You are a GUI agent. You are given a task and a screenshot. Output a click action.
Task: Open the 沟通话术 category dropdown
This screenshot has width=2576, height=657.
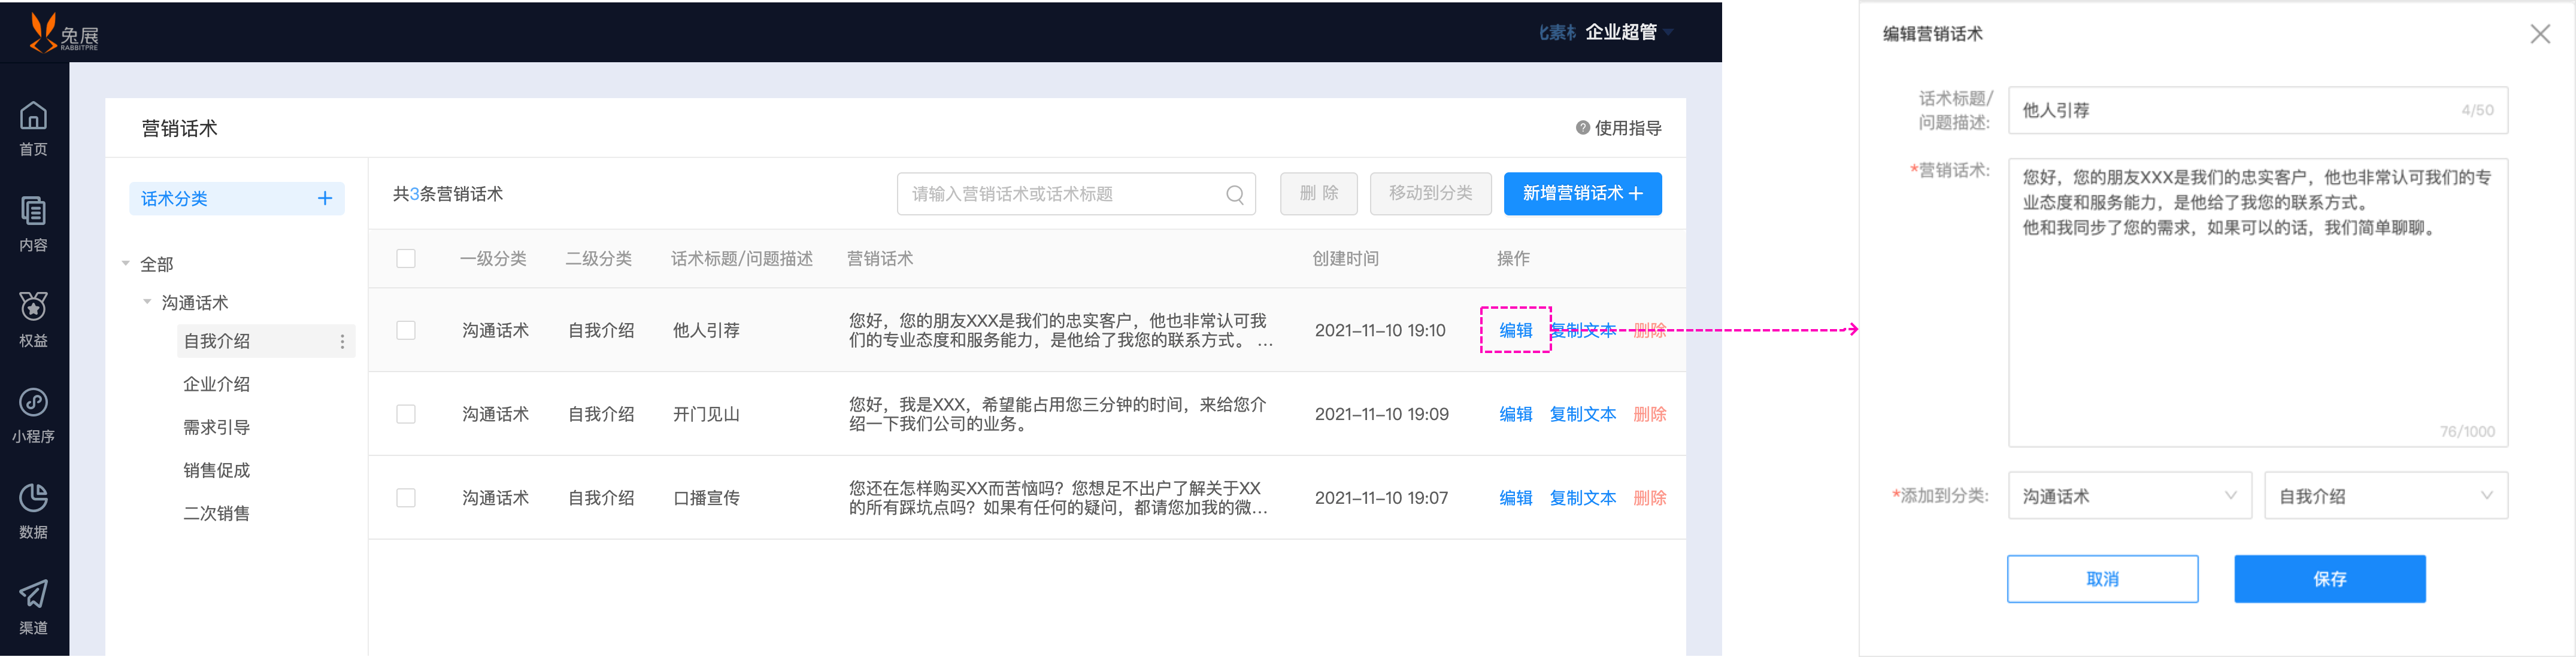point(2130,496)
